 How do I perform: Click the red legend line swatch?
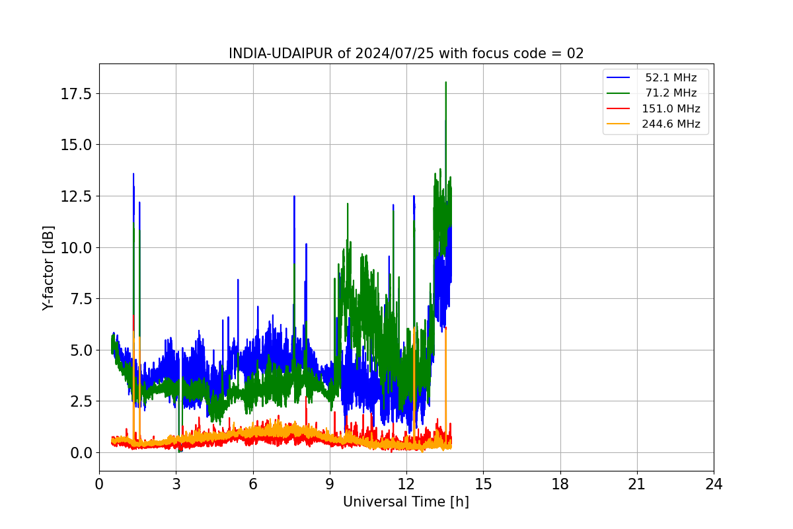619,109
